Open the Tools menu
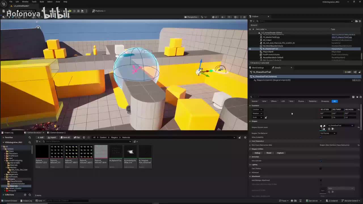Screen dimensions: 363x204 tap(34, 2)
